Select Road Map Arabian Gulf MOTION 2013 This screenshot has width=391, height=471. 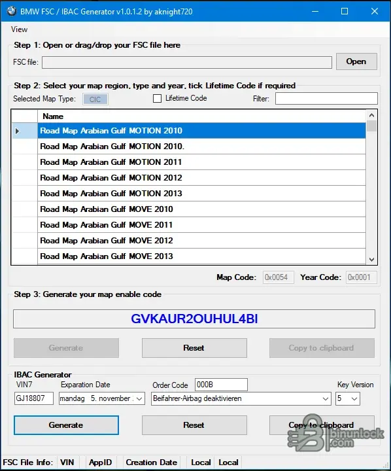point(201,193)
